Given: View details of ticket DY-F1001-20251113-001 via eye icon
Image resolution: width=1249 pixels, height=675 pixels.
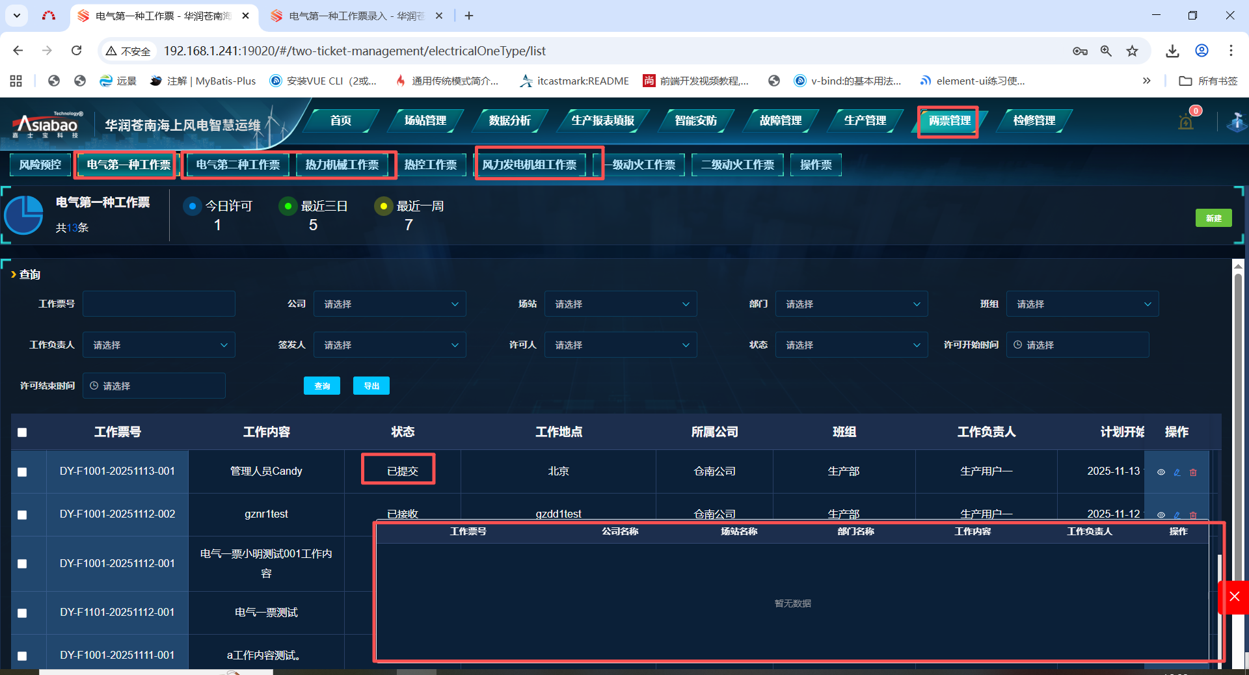Looking at the screenshot, I should [1161, 472].
